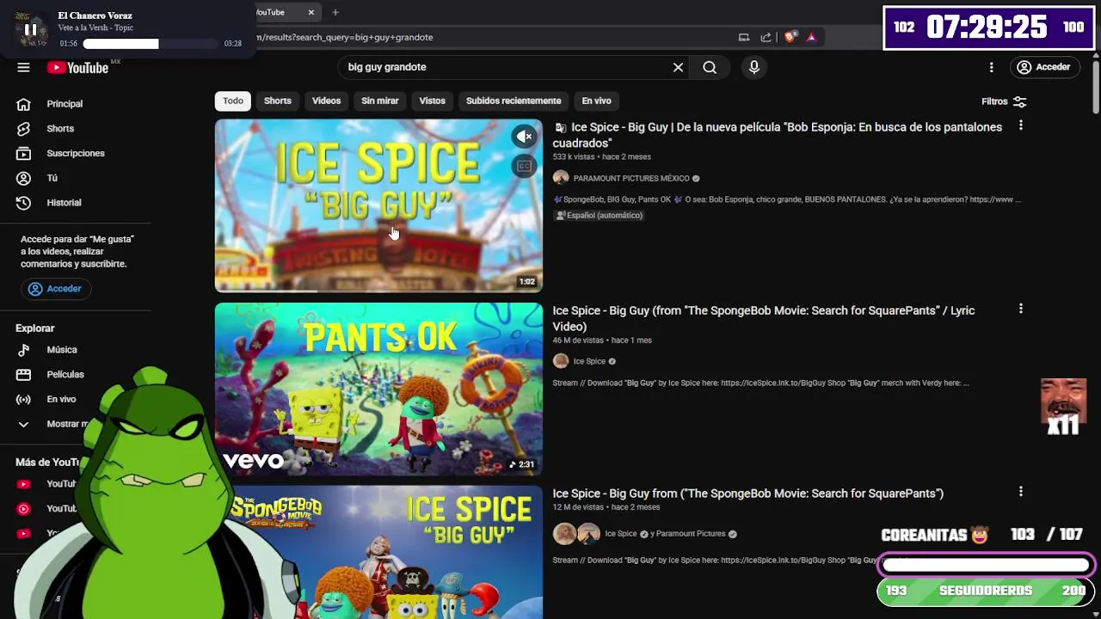
Task: Go to the YouTube logo home
Action: [x=77, y=68]
